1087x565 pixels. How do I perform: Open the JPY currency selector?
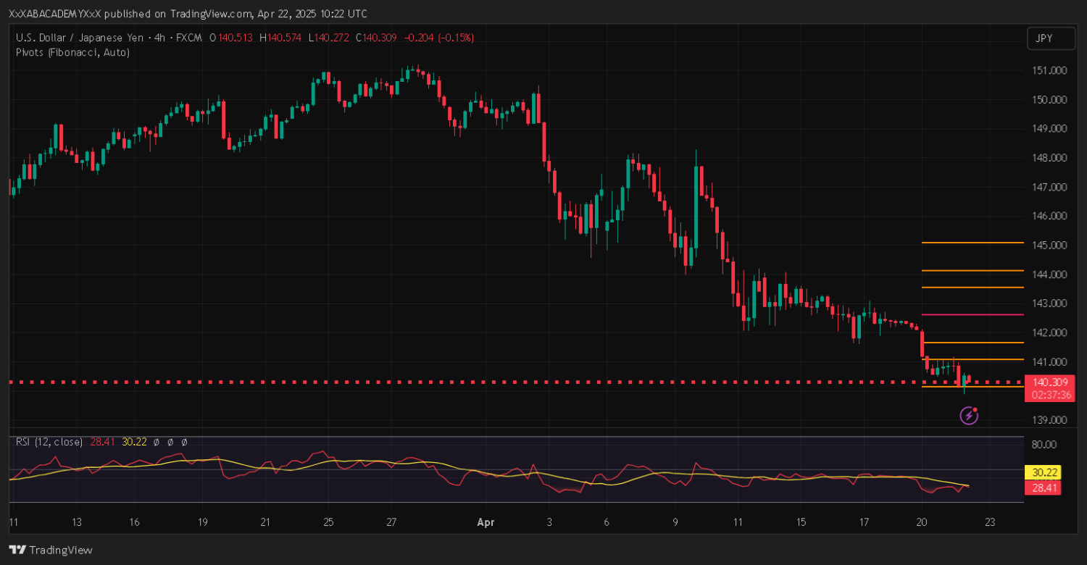click(1050, 38)
